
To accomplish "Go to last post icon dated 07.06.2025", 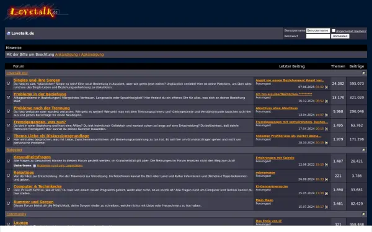I will coord(327,87).
